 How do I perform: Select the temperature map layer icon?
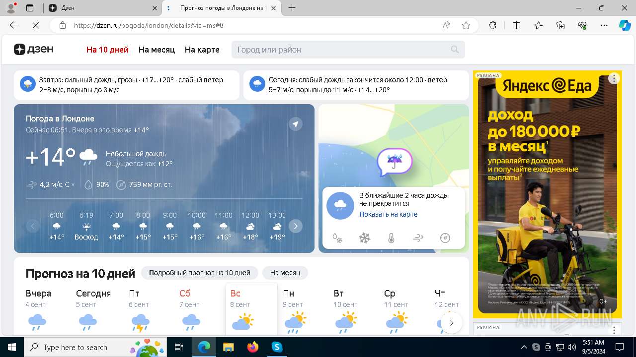(391, 238)
